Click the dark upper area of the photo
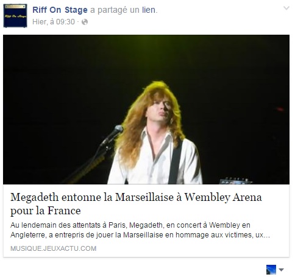This screenshot has height=277, width=295. coord(146,57)
